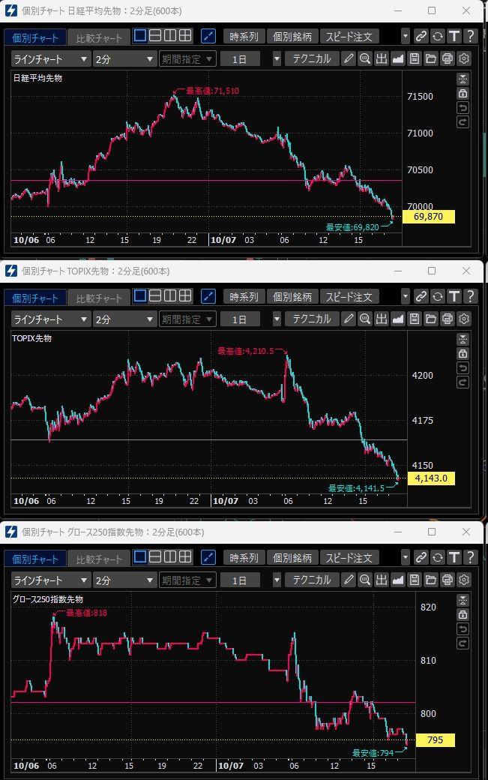The width and height of the screenshot is (488, 780).
Task: Click the link icon in 日経平均先物 window
Action: [421, 36]
